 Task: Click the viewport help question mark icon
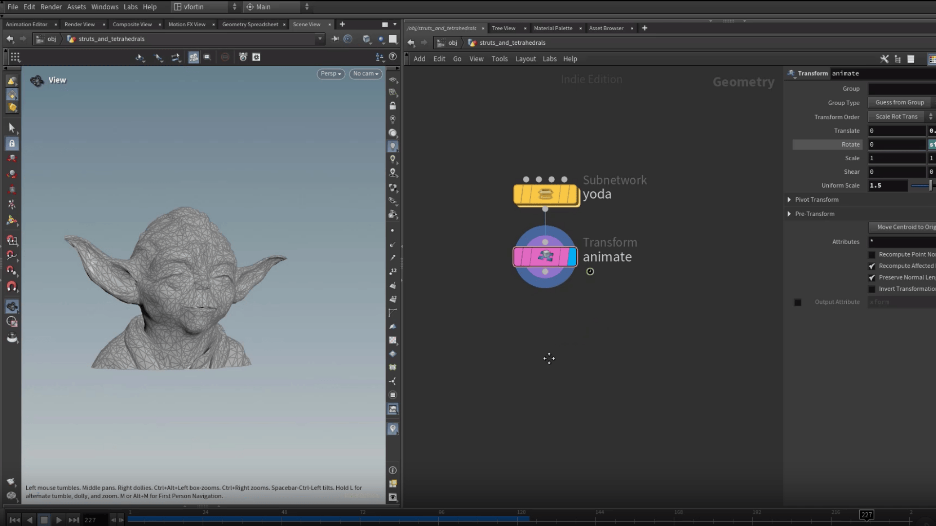click(392, 57)
